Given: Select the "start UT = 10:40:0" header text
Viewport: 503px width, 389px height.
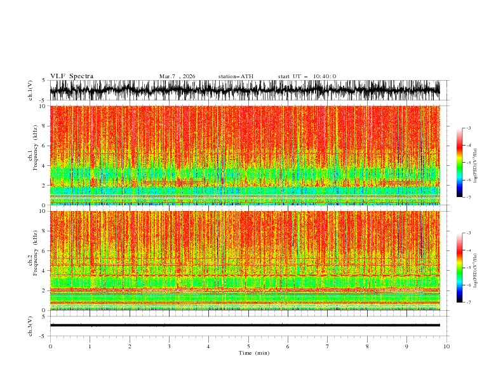Looking at the screenshot, I should [x=307, y=76].
